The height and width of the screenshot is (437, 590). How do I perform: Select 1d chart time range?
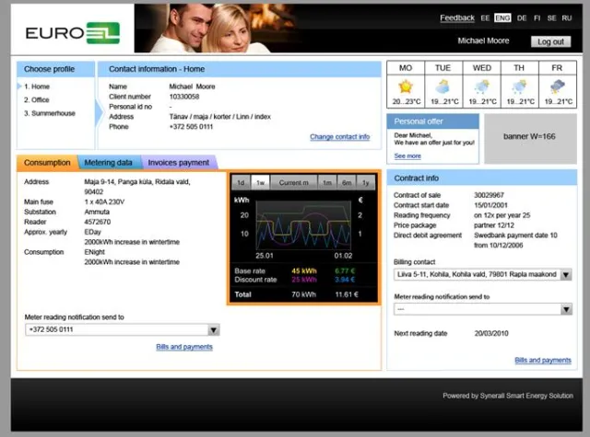(x=241, y=182)
